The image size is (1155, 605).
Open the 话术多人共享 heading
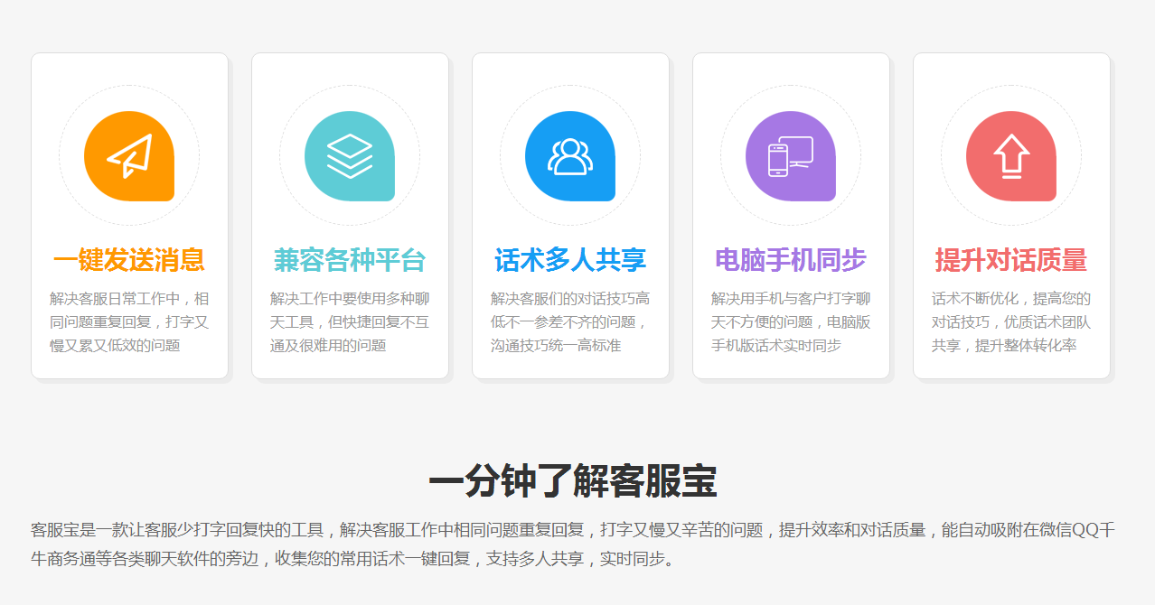pos(570,260)
